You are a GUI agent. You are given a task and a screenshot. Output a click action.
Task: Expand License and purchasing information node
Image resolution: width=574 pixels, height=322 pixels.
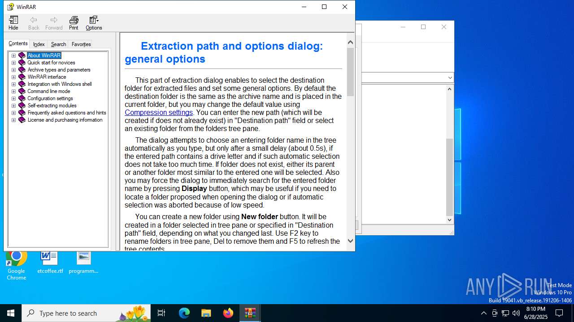click(13, 120)
